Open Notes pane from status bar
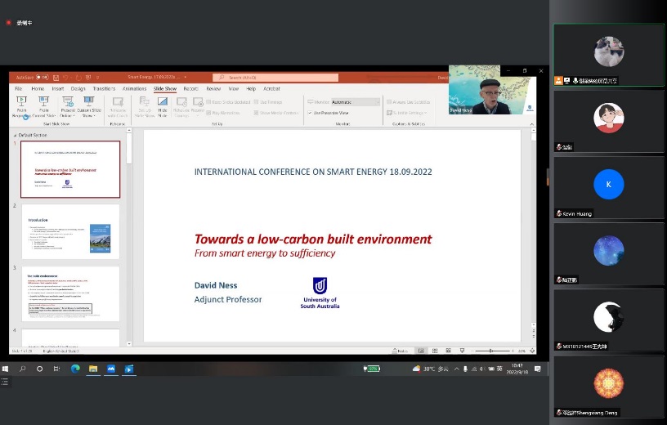The image size is (667, 425). (x=401, y=351)
